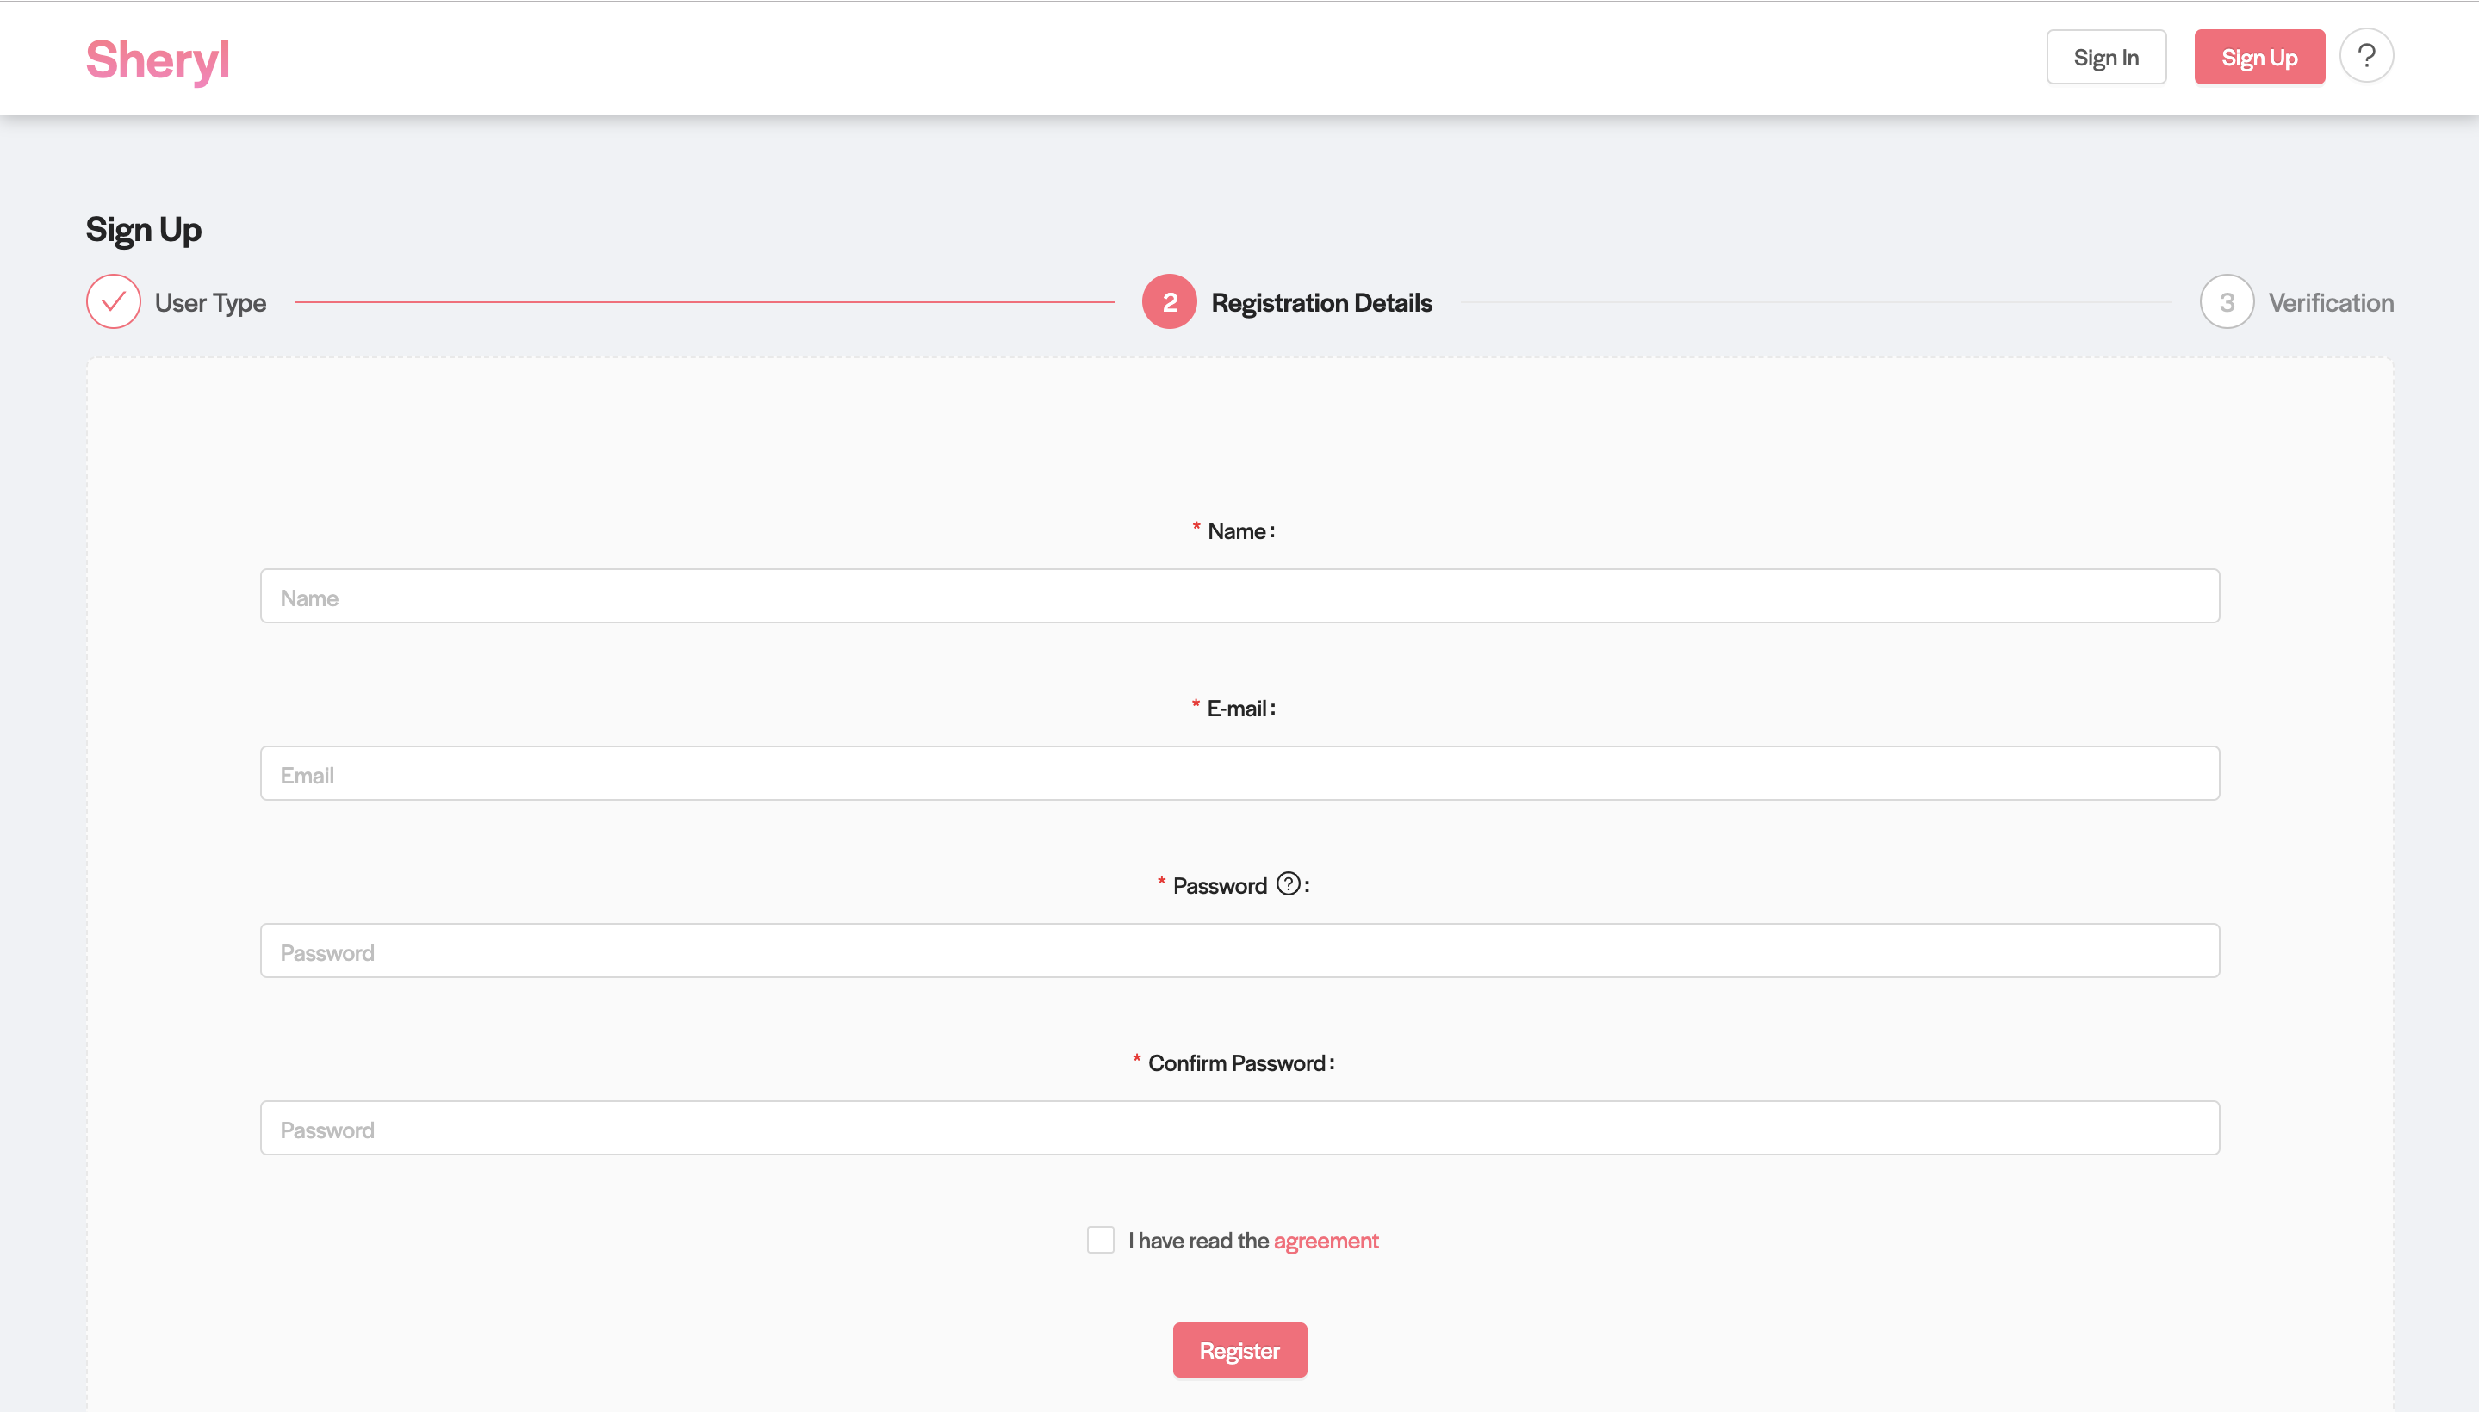The height and width of the screenshot is (1412, 2479).
Task: Click the help question mark icon in header
Action: tap(2365, 56)
